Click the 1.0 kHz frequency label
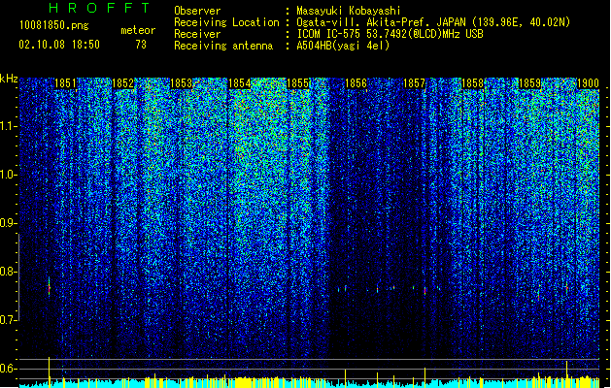 (x=8, y=175)
